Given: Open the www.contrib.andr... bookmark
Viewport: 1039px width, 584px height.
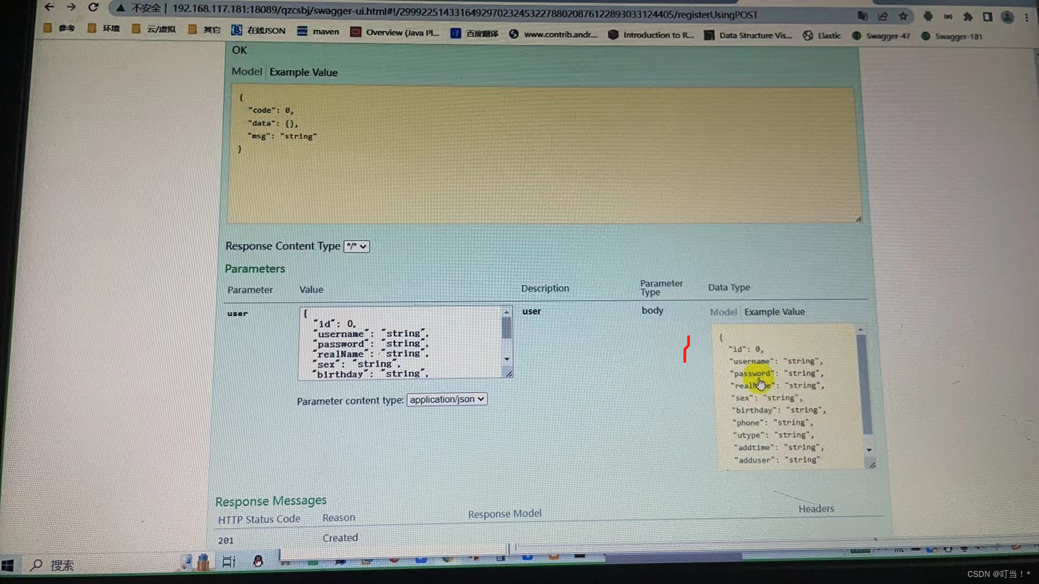Looking at the screenshot, I should [x=553, y=34].
